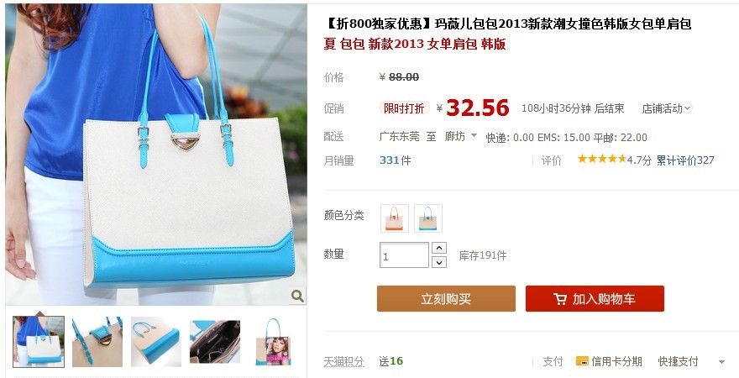Viewport: 739px width, 378px height.
Task: Click the 331件 monthly sales link
Action: pyautogui.click(x=395, y=160)
